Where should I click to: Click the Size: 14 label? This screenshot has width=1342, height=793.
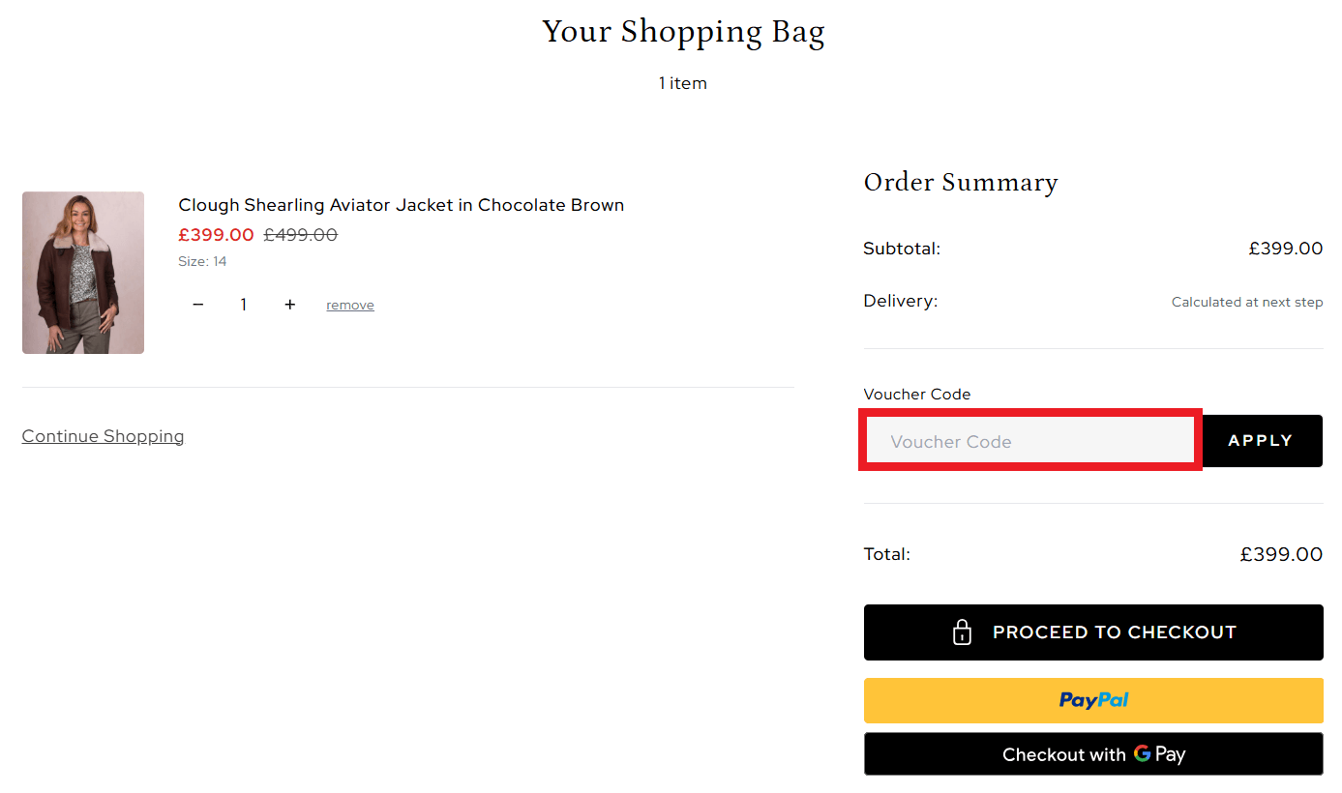coord(201,260)
